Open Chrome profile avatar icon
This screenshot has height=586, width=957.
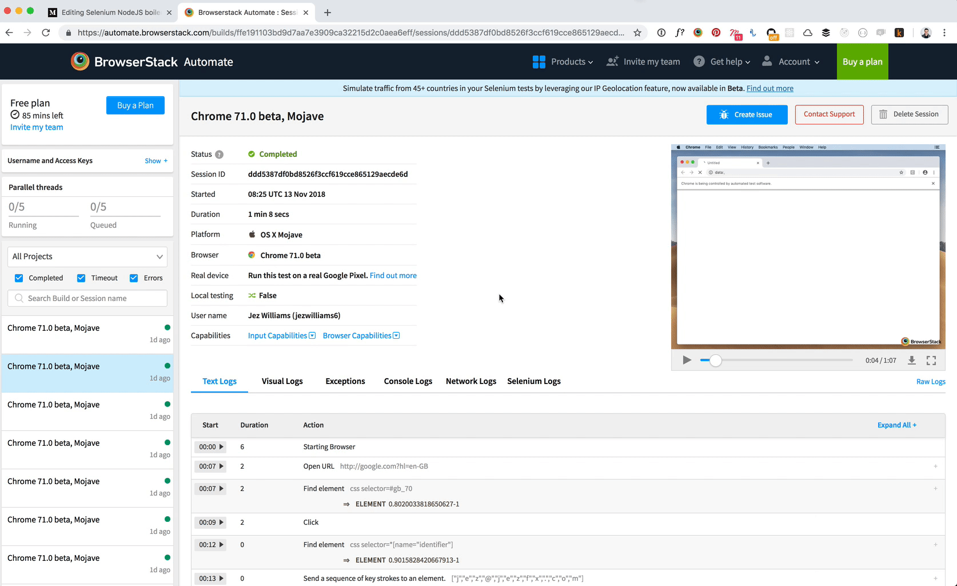click(926, 33)
